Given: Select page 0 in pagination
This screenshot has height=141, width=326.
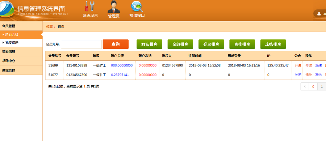Looking at the screenshot, I should pos(313,86).
